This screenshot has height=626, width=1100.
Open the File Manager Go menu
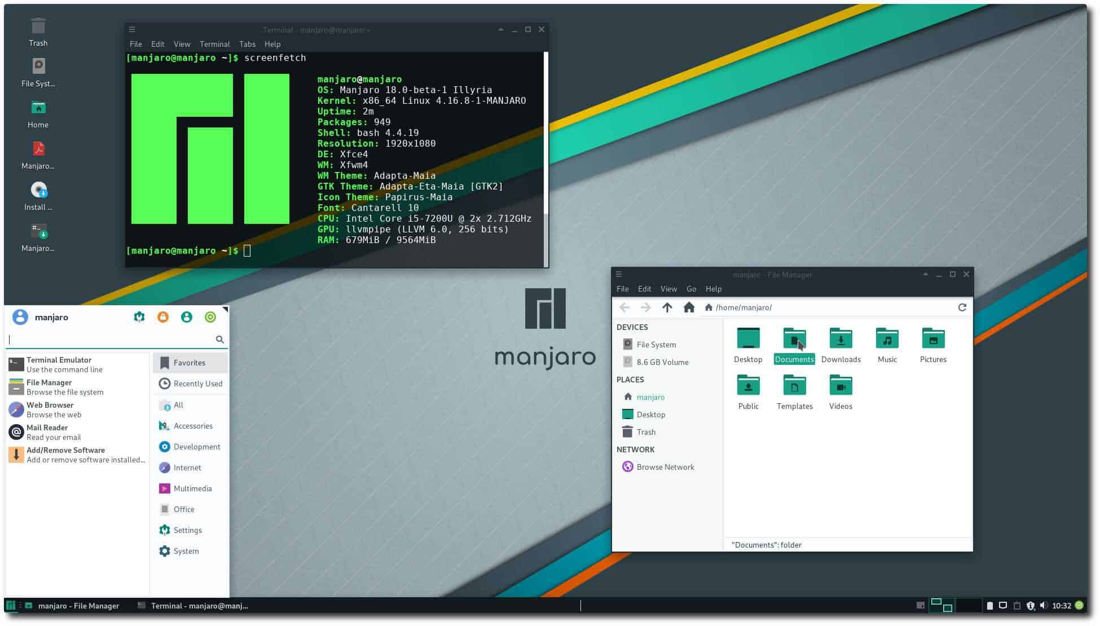pos(692,289)
